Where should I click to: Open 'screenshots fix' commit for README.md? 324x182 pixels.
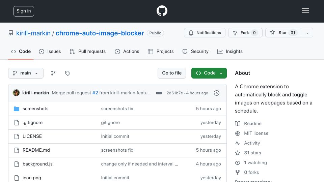coord(117,150)
